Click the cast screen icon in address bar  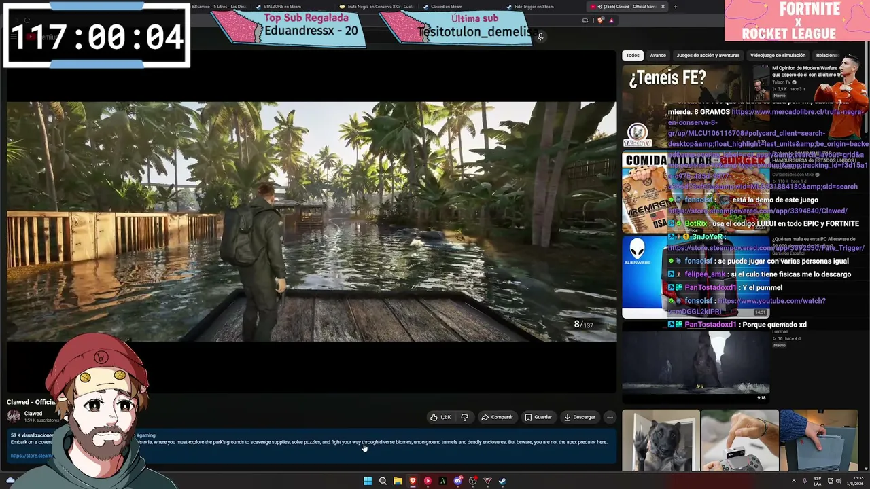pos(585,20)
